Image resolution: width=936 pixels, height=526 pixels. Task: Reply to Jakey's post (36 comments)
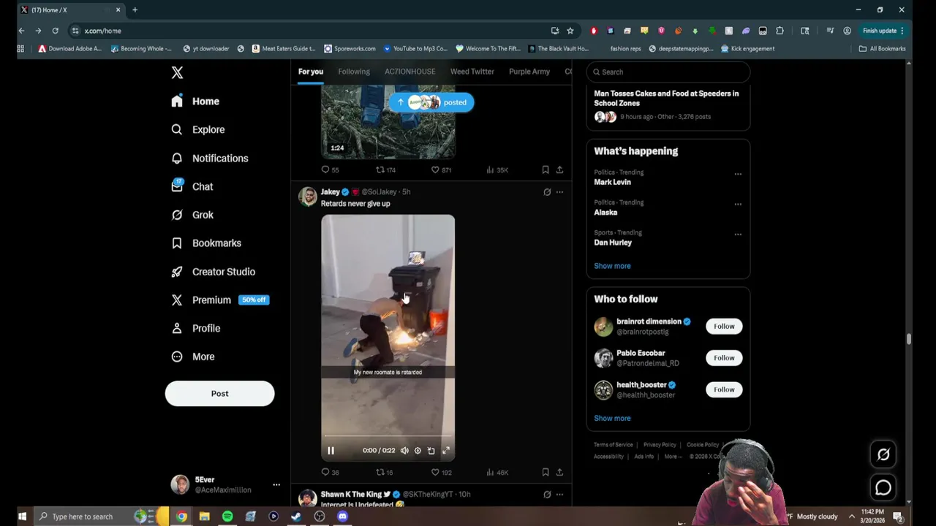coord(330,473)
